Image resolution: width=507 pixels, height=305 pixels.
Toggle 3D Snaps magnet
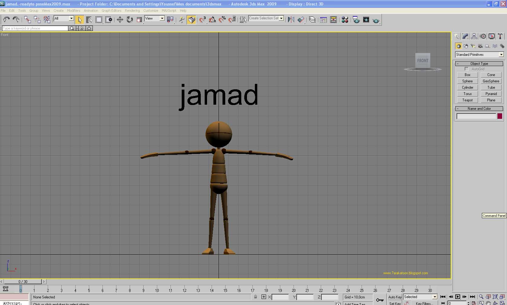click(202, 20)
